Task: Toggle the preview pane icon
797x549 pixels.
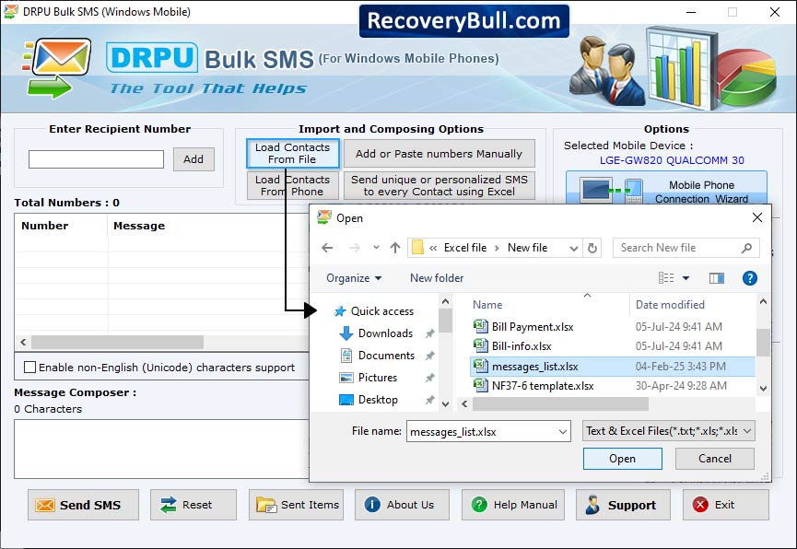Action: 717,278
